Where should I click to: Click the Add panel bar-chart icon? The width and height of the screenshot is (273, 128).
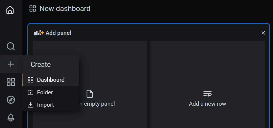39,33
